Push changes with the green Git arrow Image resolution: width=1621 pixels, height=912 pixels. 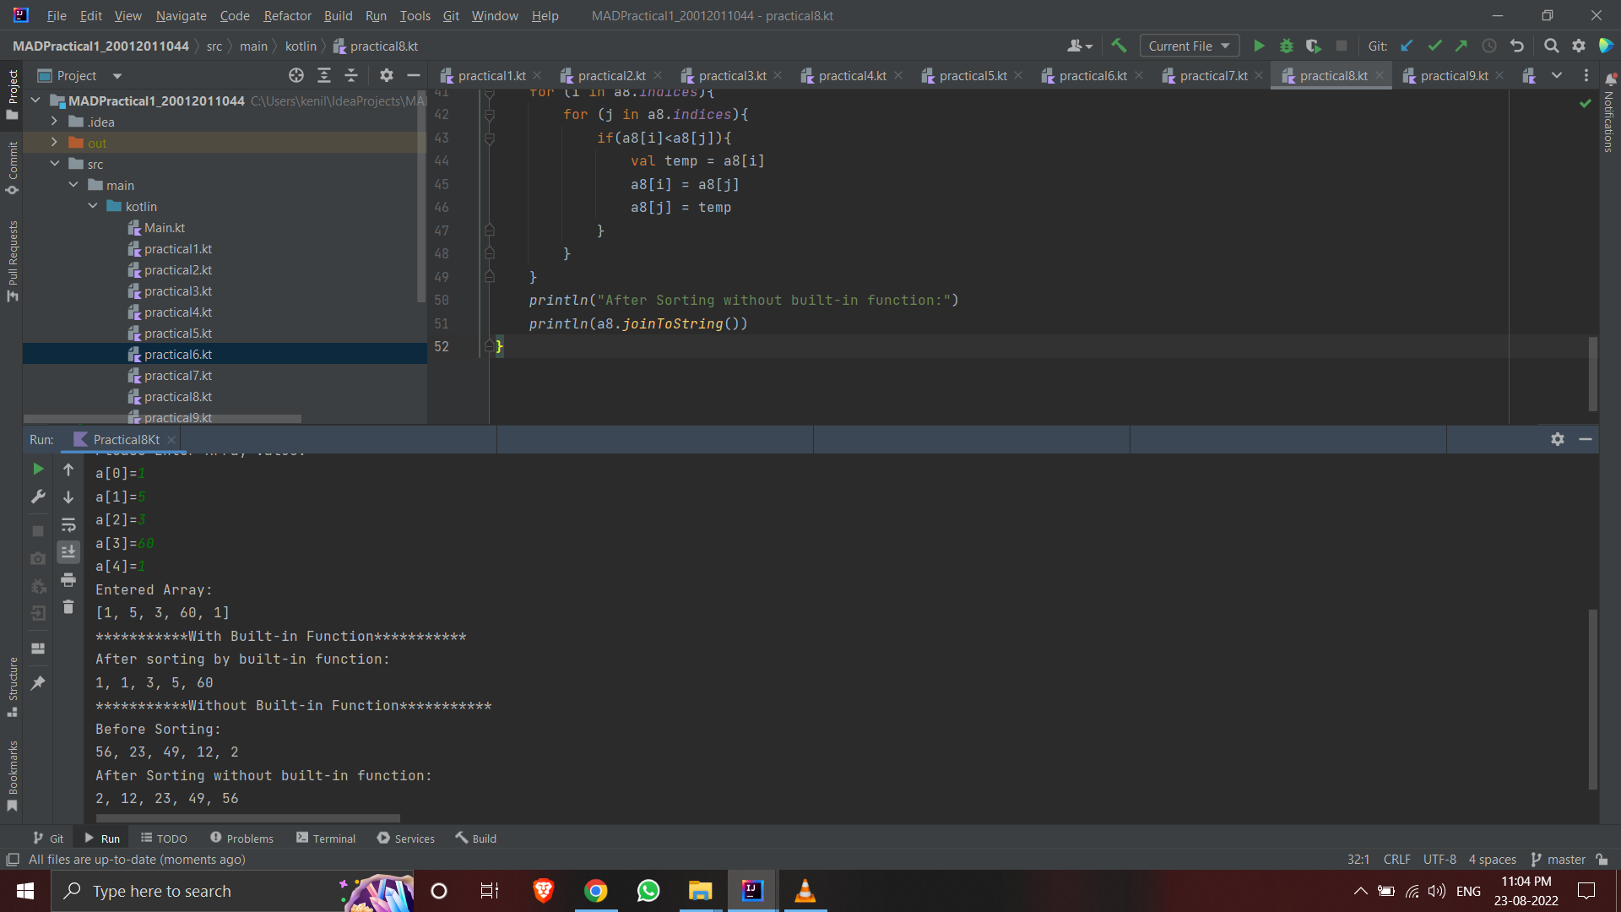point(1462,46)
